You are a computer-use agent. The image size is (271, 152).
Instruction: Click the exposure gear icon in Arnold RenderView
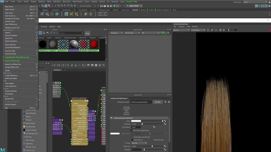click(224, 30)
